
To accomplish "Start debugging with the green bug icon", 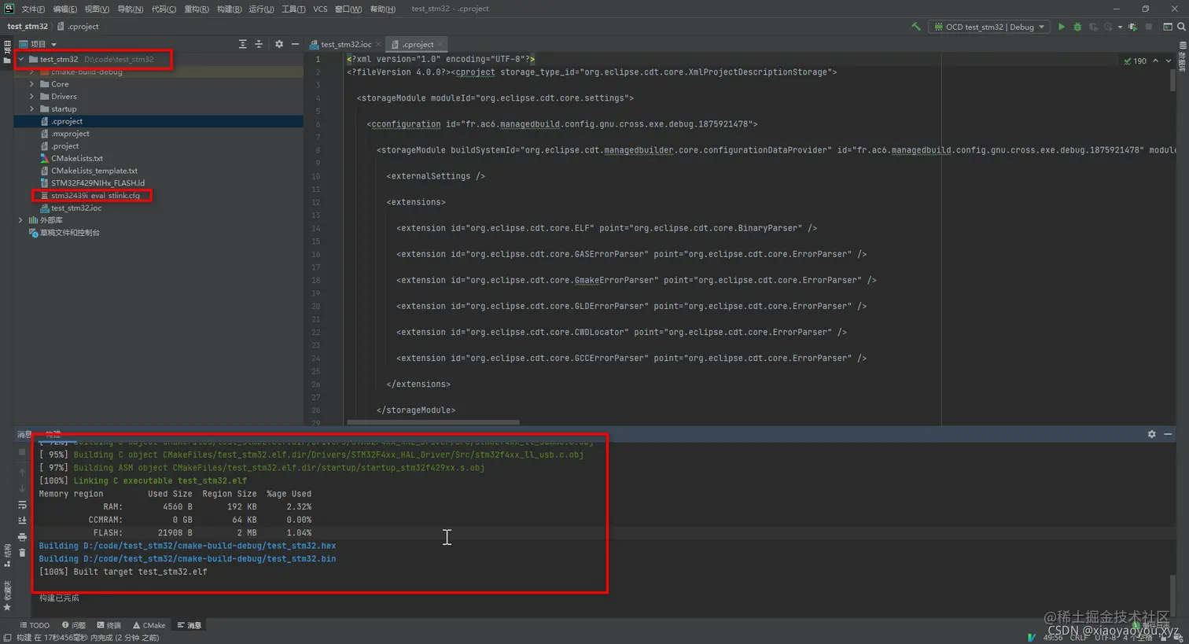I will [x=1077, y=27].
